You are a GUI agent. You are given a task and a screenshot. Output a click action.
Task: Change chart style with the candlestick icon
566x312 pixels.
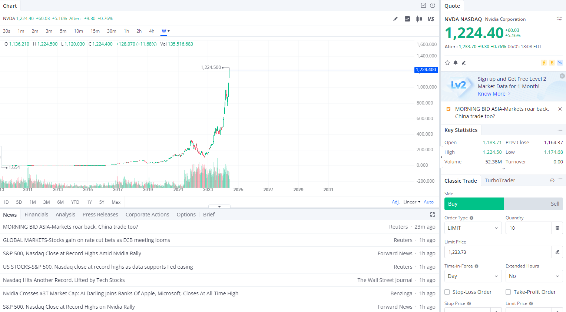[x=419, y=19]
